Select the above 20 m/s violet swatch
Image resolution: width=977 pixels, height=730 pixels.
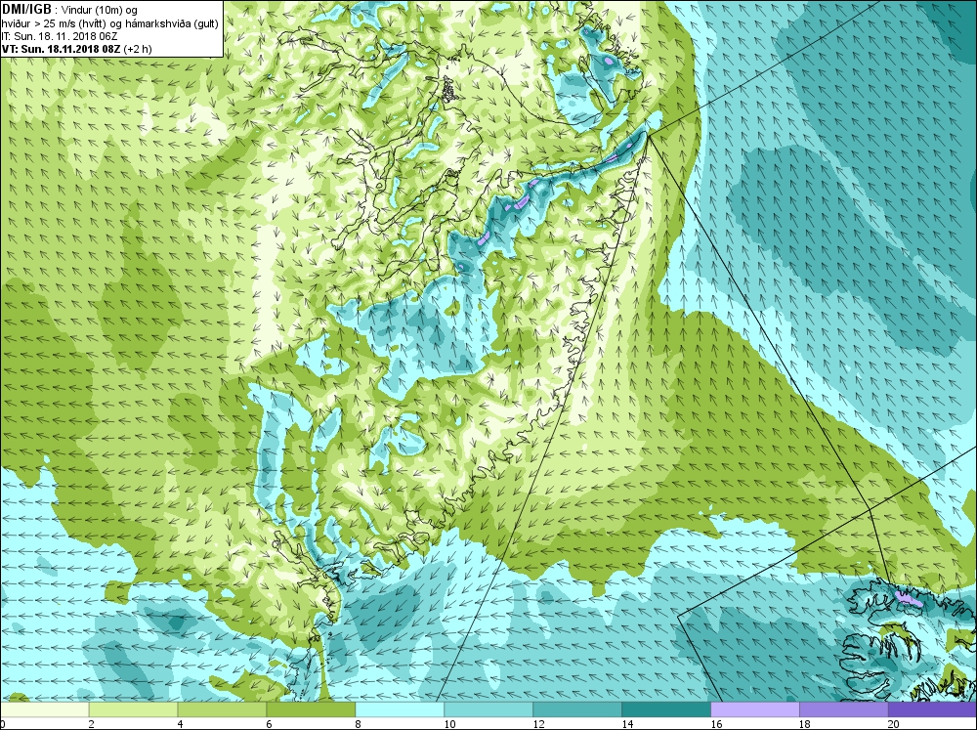point(932,709)
